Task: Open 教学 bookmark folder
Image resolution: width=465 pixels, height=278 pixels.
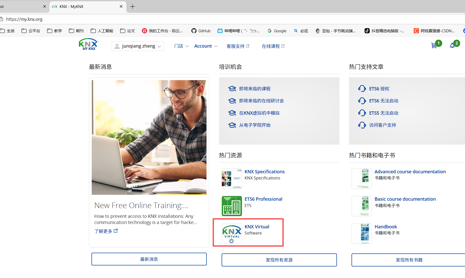Action: click(x=55, y=31)
